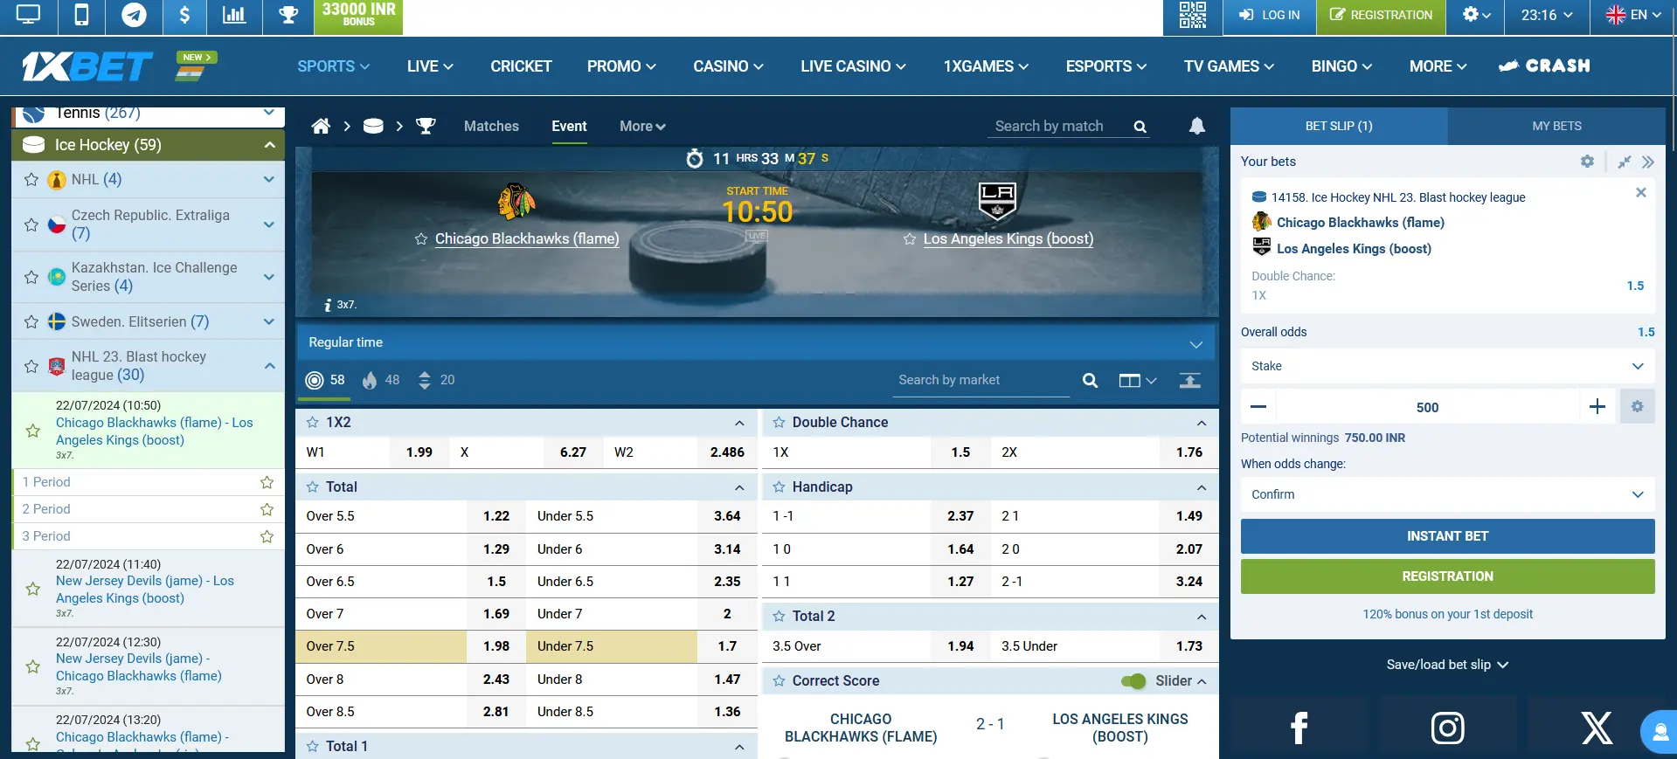Open CRICKET menu item
The image size is (1677, 759).
(x=521, y=66)
